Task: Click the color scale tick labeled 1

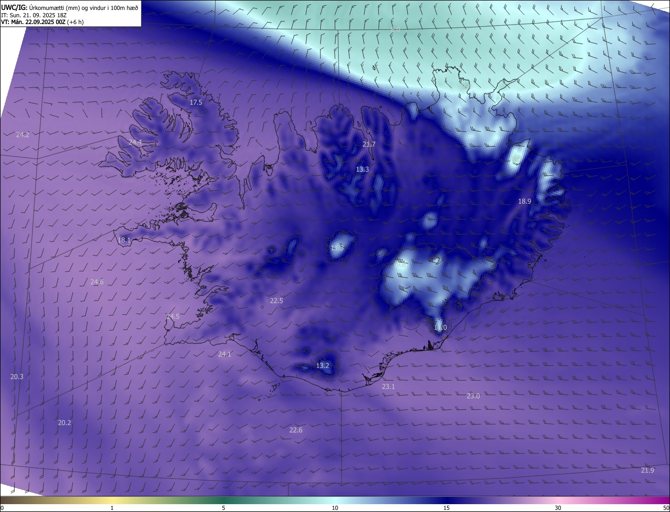Action: 112,508
